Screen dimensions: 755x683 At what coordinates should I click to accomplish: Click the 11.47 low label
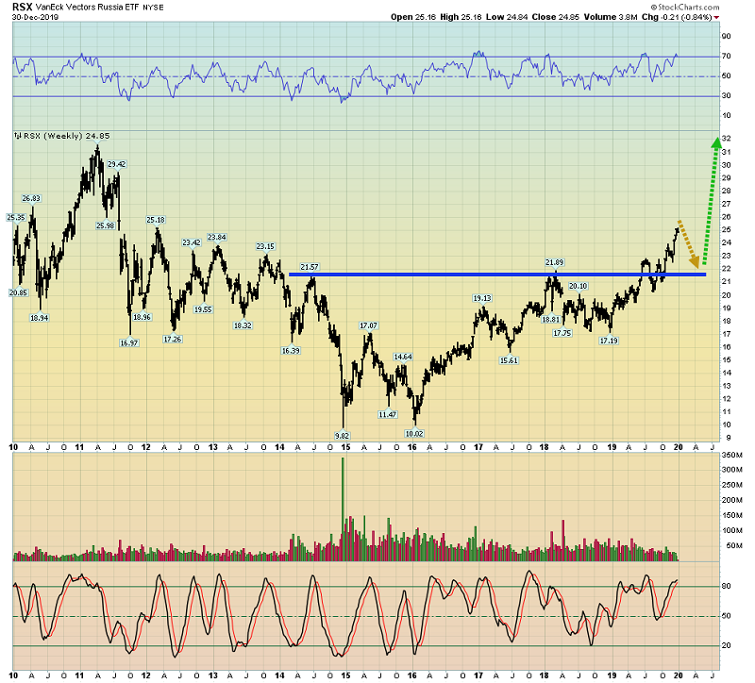click(388, 414)
